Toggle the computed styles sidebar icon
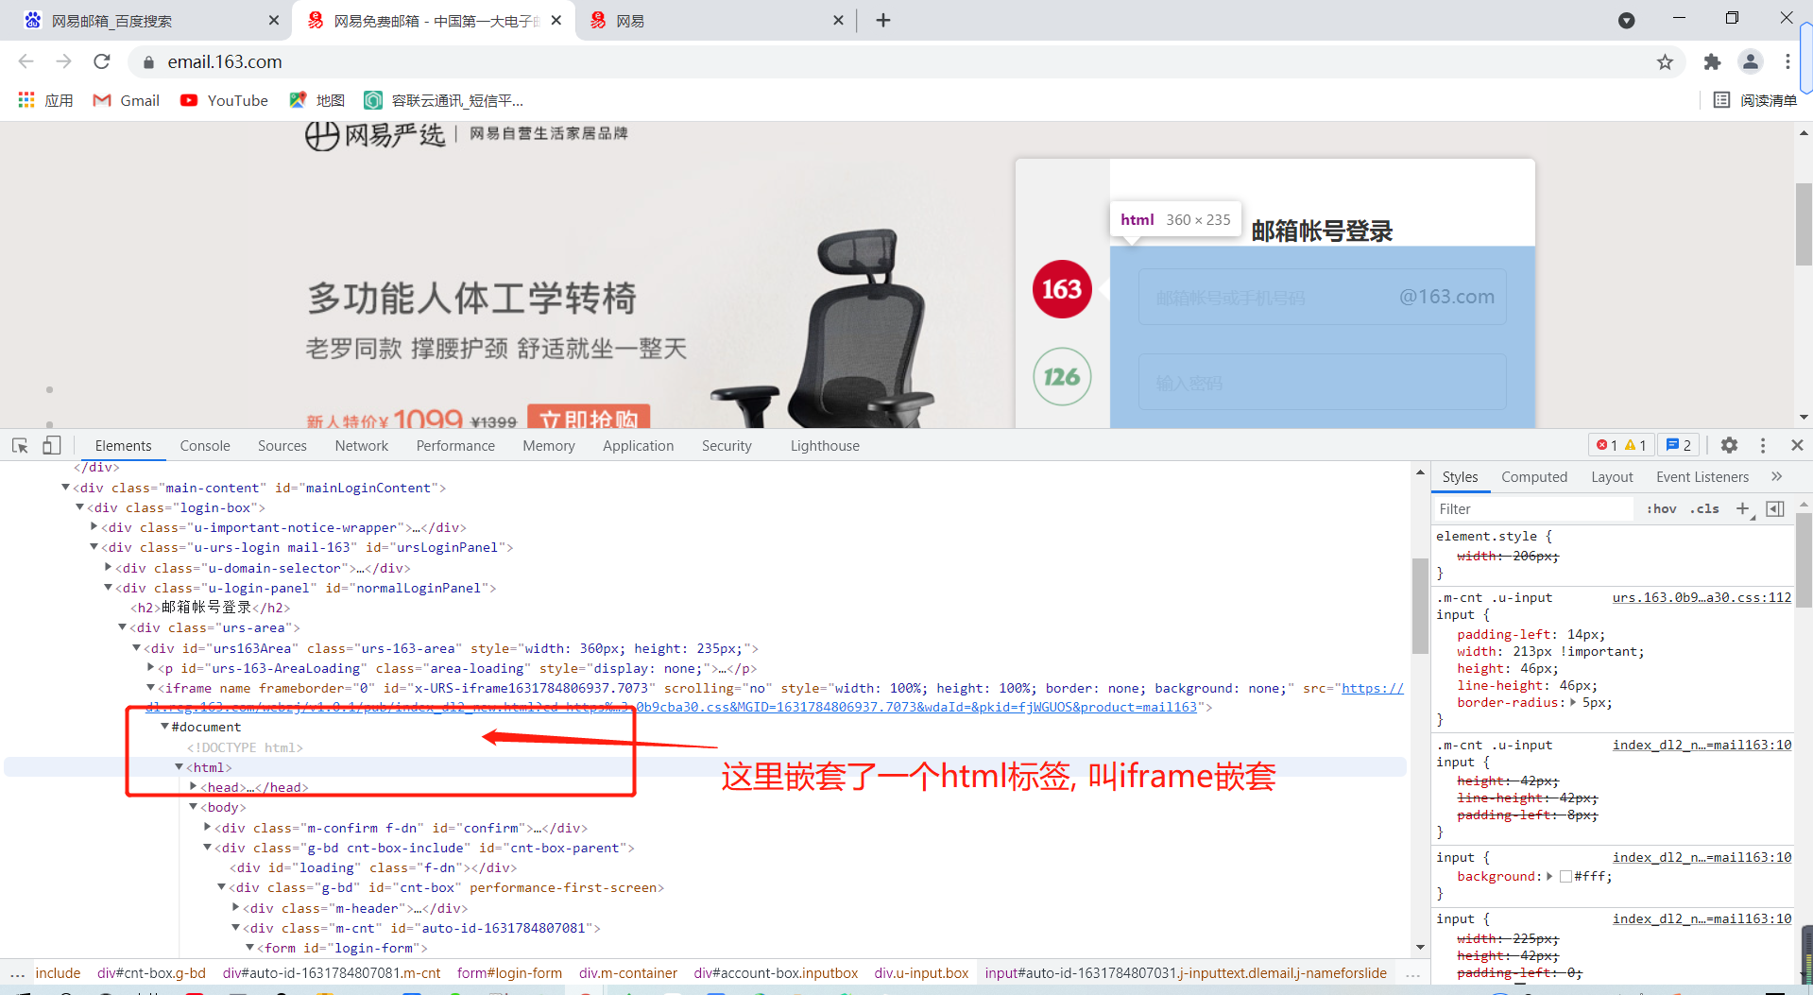 point(1775,508)
